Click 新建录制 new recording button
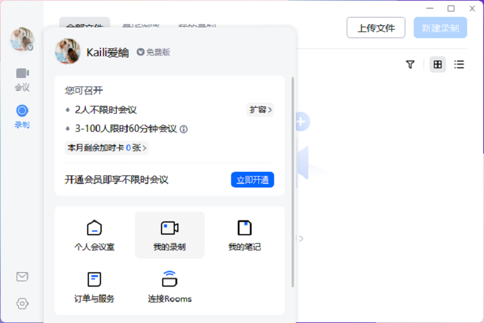 [x=440, y=28]
